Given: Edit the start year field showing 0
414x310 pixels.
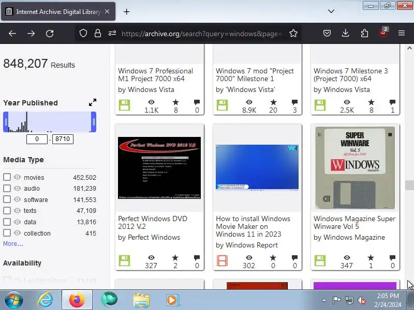Looking at the screenshot, I should click(37, 139).
